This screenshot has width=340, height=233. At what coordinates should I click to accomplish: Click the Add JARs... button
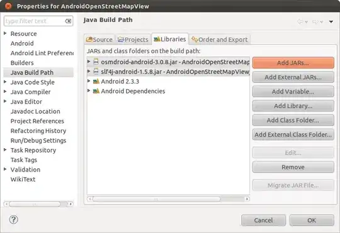pos(293,63)
